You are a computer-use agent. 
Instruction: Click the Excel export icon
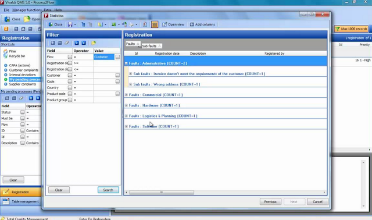(x=114, y=24)
